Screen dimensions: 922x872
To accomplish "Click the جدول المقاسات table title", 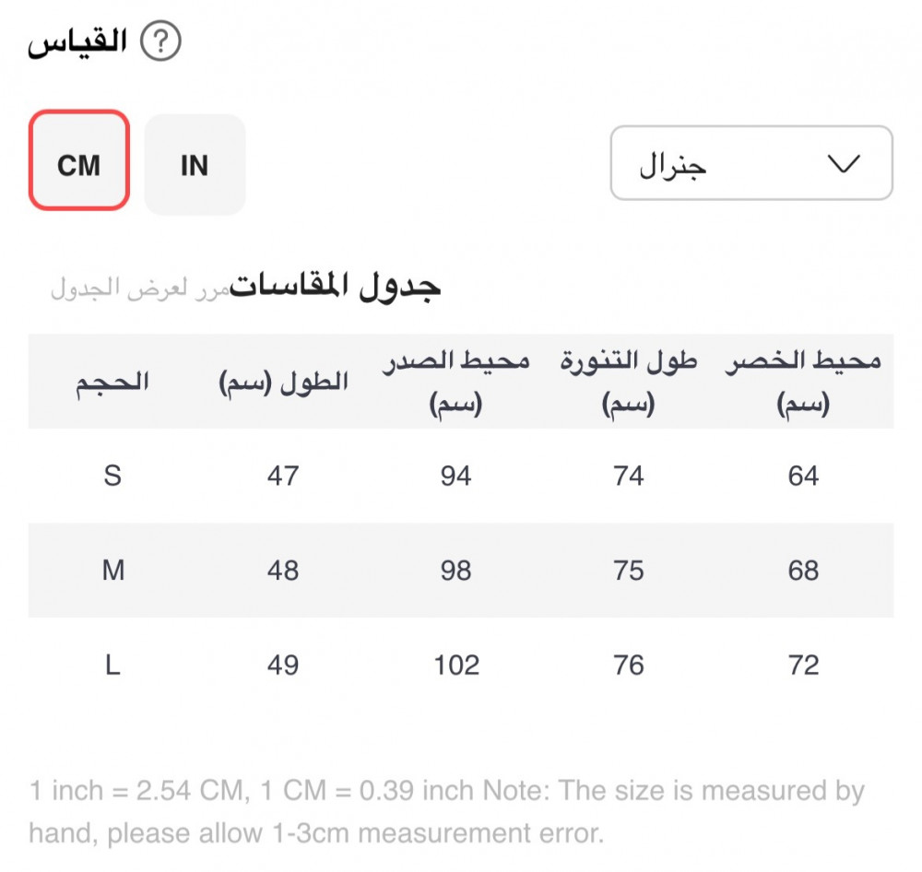I will [336, 285].
